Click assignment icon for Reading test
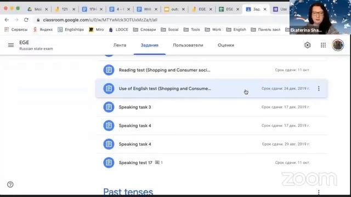This screenshot has width=351, height=197. tap(109, 70)
